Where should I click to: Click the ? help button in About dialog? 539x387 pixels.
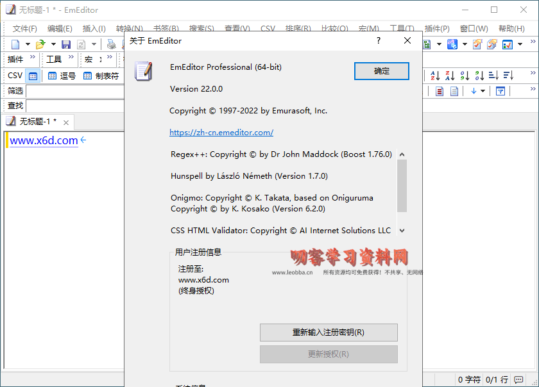click(x=379, y=40)
